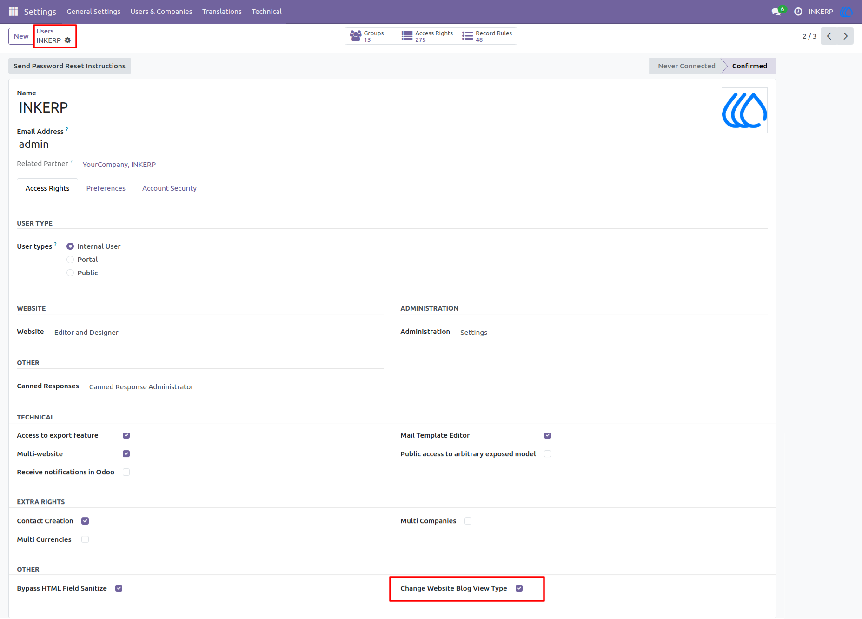
Task: Select the Access Rights tab
Action: click(x=47, y=188)
